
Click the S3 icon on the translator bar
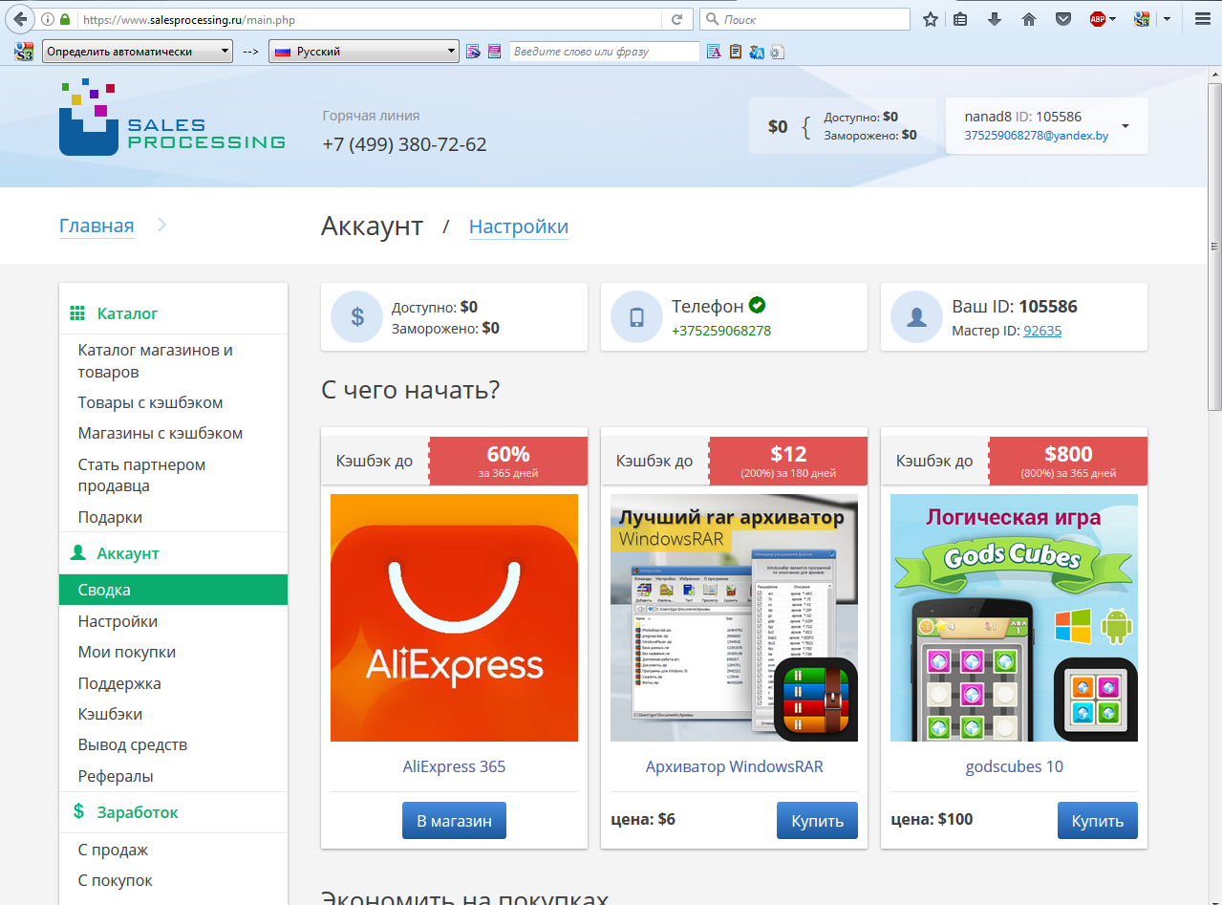pyautogui.click(x=24, y=52)
